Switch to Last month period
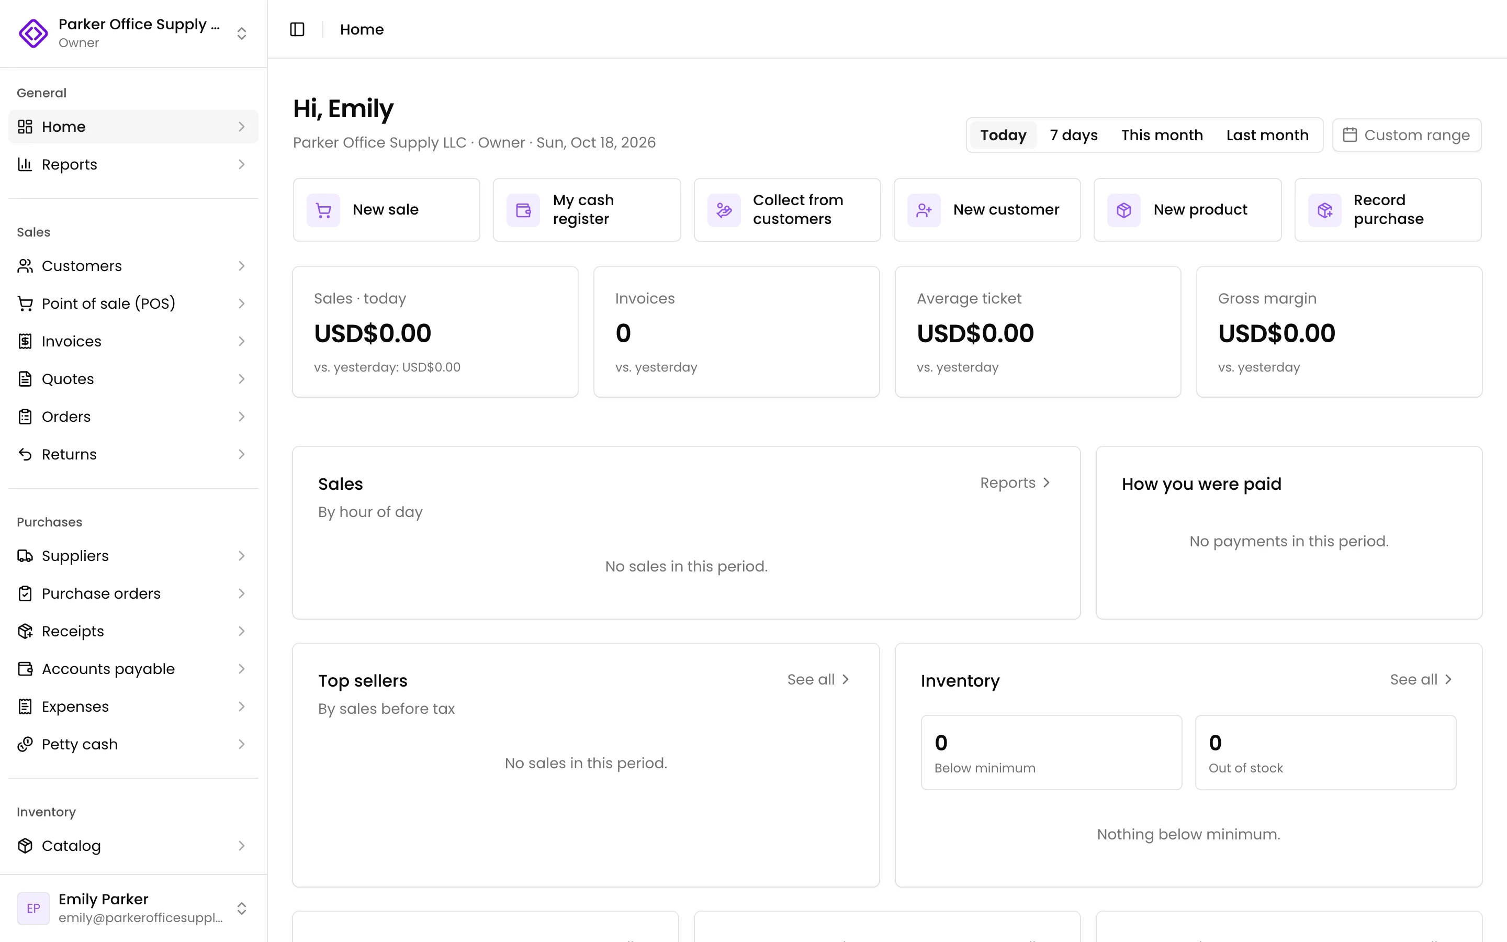The width and height of the screenshot is (1507, 942). pyautogui.click(x=1267, y=135)
